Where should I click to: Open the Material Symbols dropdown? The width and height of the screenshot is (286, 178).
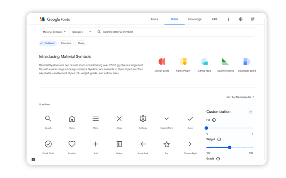pos(54,32)
